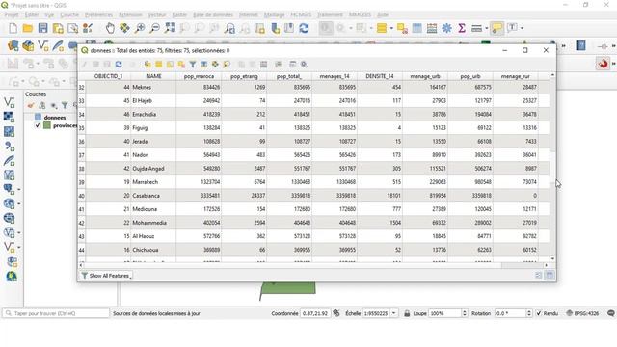Toggle scale lock padlock icon

point(407,313)
